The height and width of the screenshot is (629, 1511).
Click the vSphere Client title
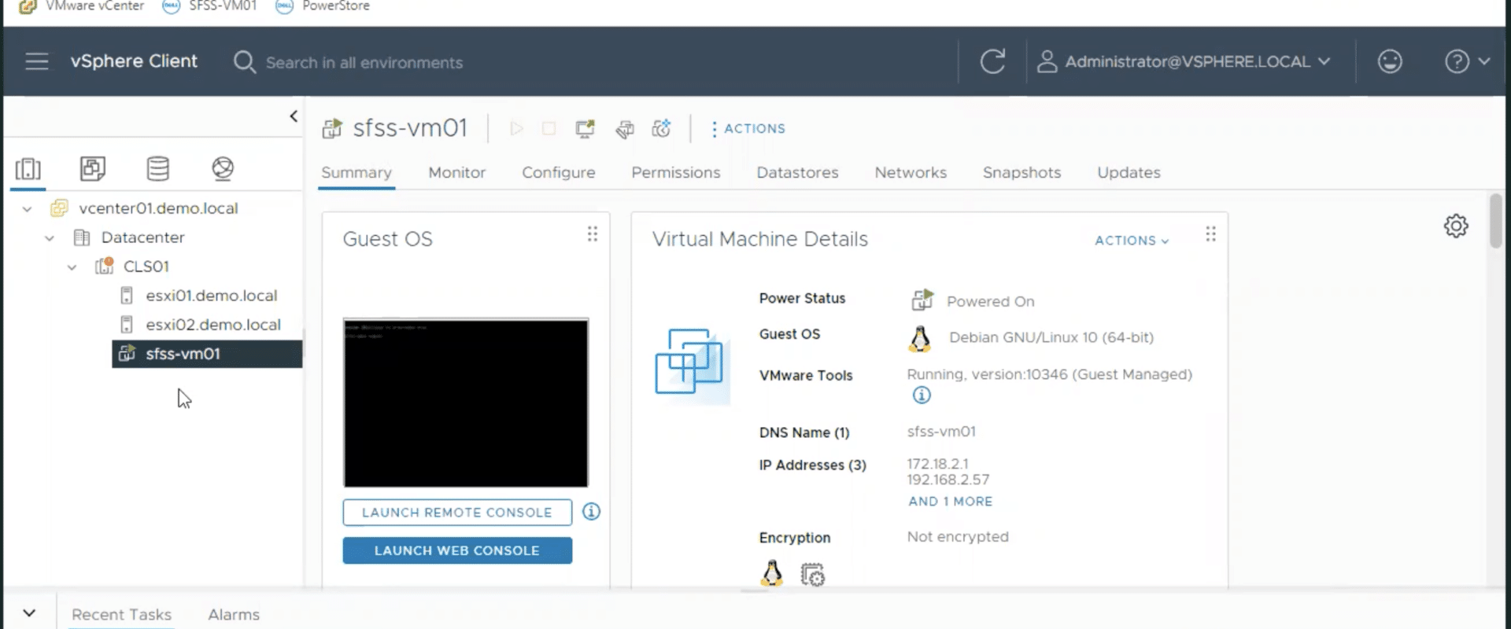pos(134,61)
